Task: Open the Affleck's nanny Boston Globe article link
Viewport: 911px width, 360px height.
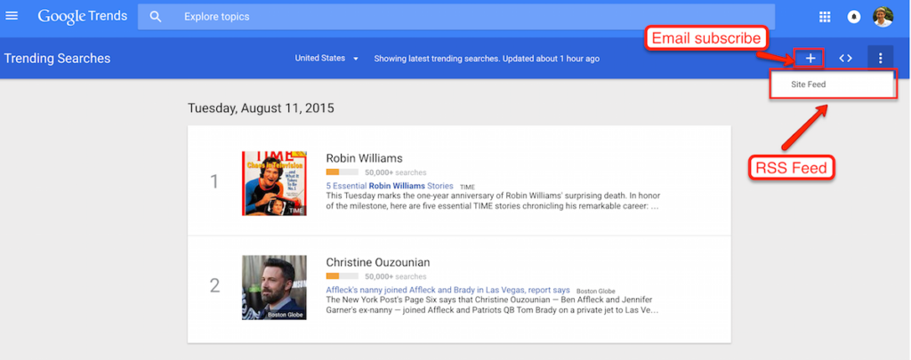Action: coord(448,290)
